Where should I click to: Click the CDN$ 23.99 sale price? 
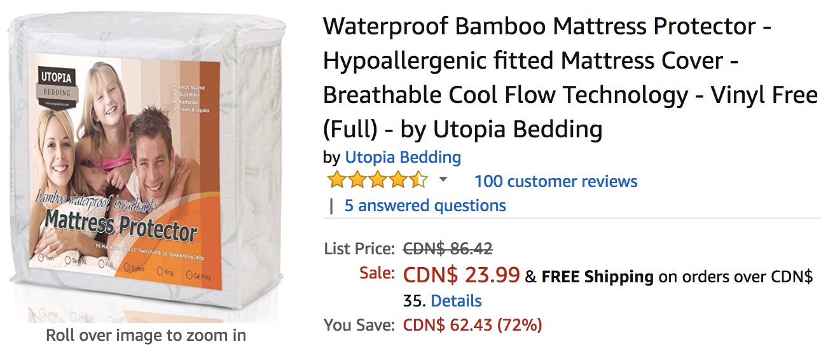coord(461,275)
